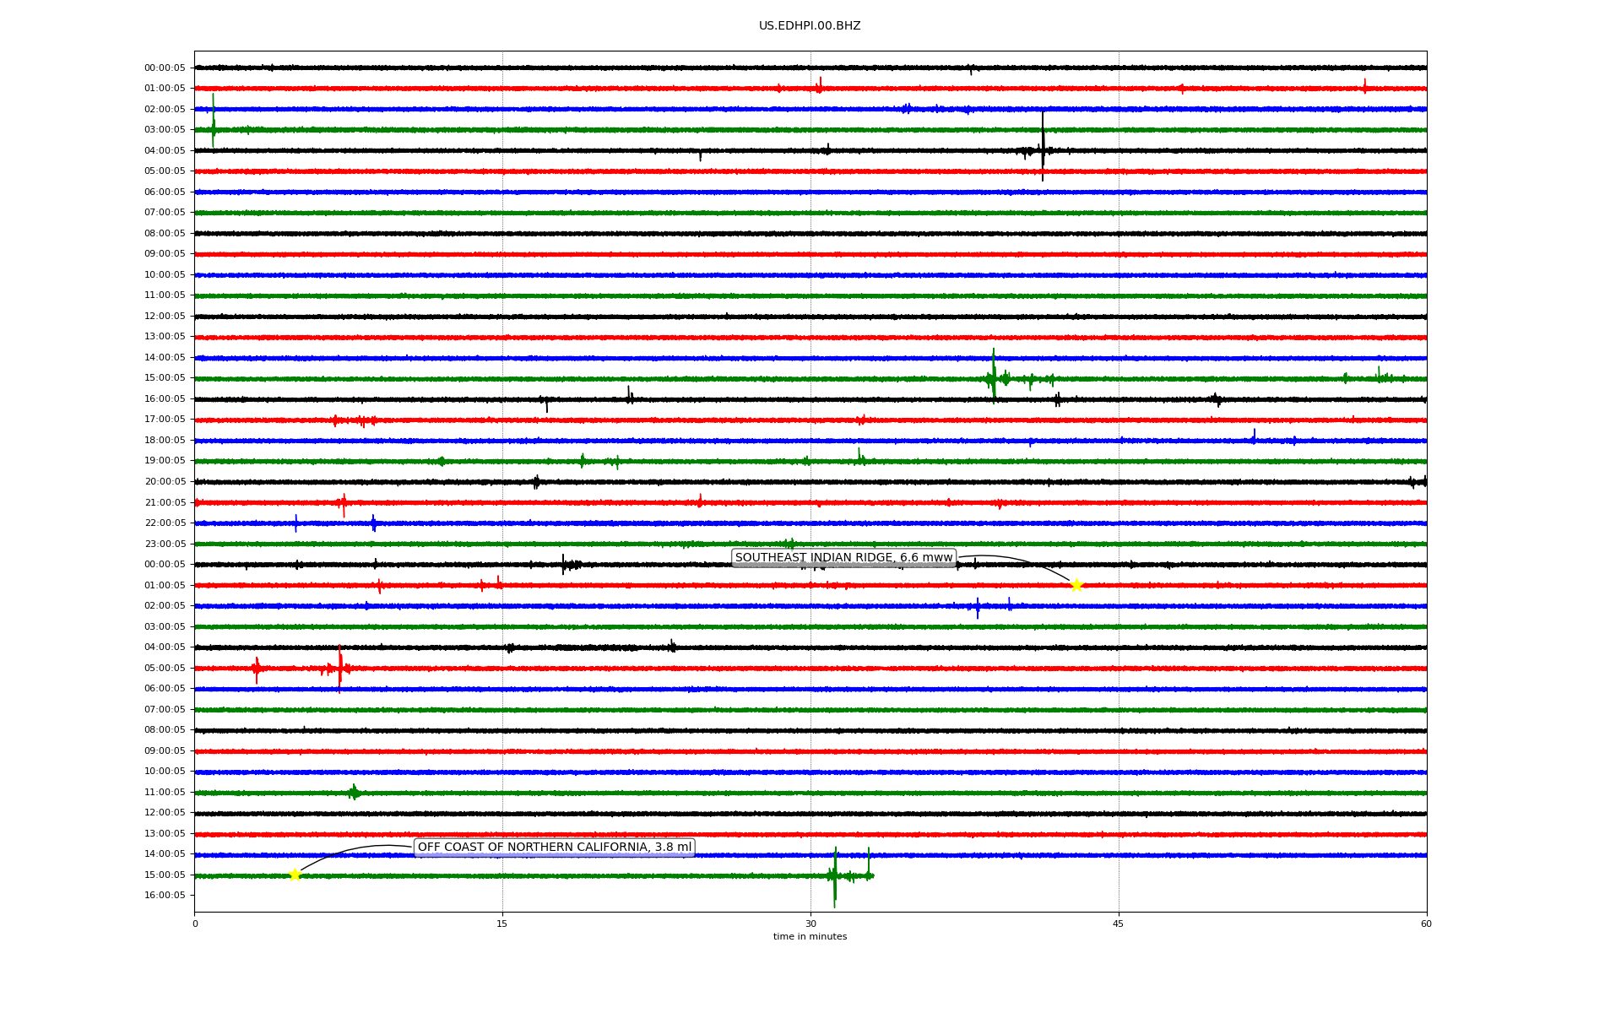Image resolution: width=1621 pixels, height=1013 pixels.
Task: Click the 20:00:05 trace time label
Action: coord(165,482)
